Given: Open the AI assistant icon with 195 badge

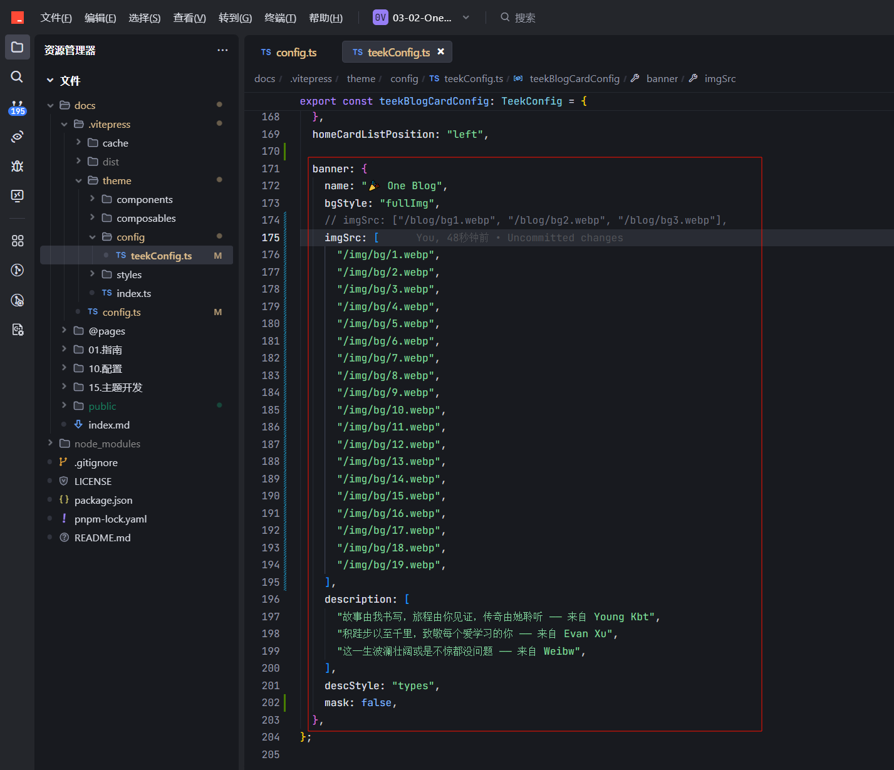Looking at the screenshot, I should point(18,107).
